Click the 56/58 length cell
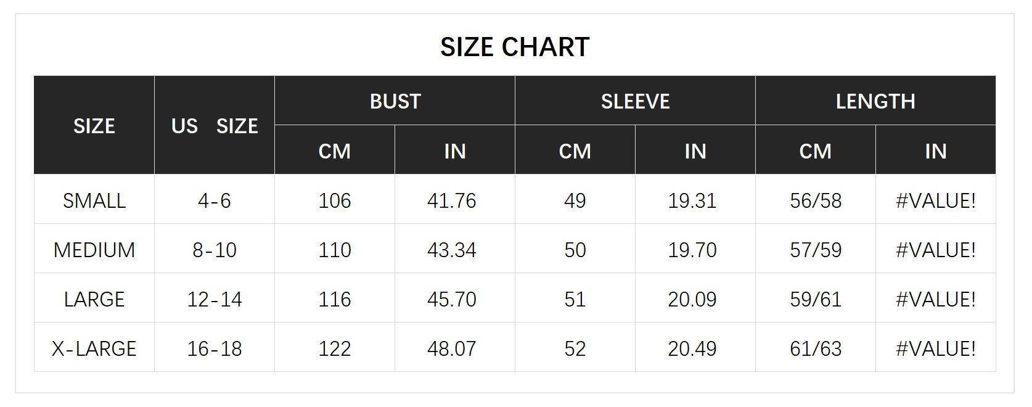The height and width of the screenshot is (407, 1032). (x=815, y=200)
